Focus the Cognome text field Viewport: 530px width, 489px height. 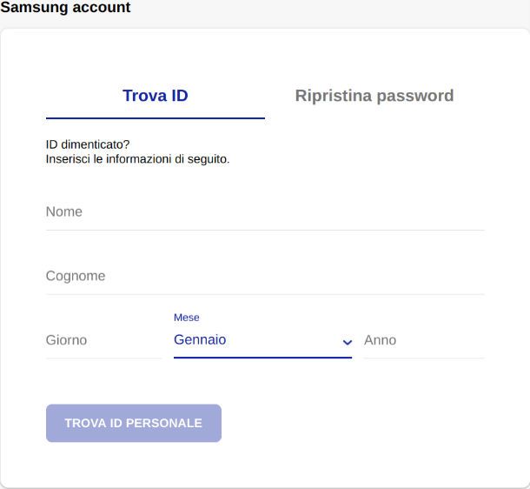[264, 277]
